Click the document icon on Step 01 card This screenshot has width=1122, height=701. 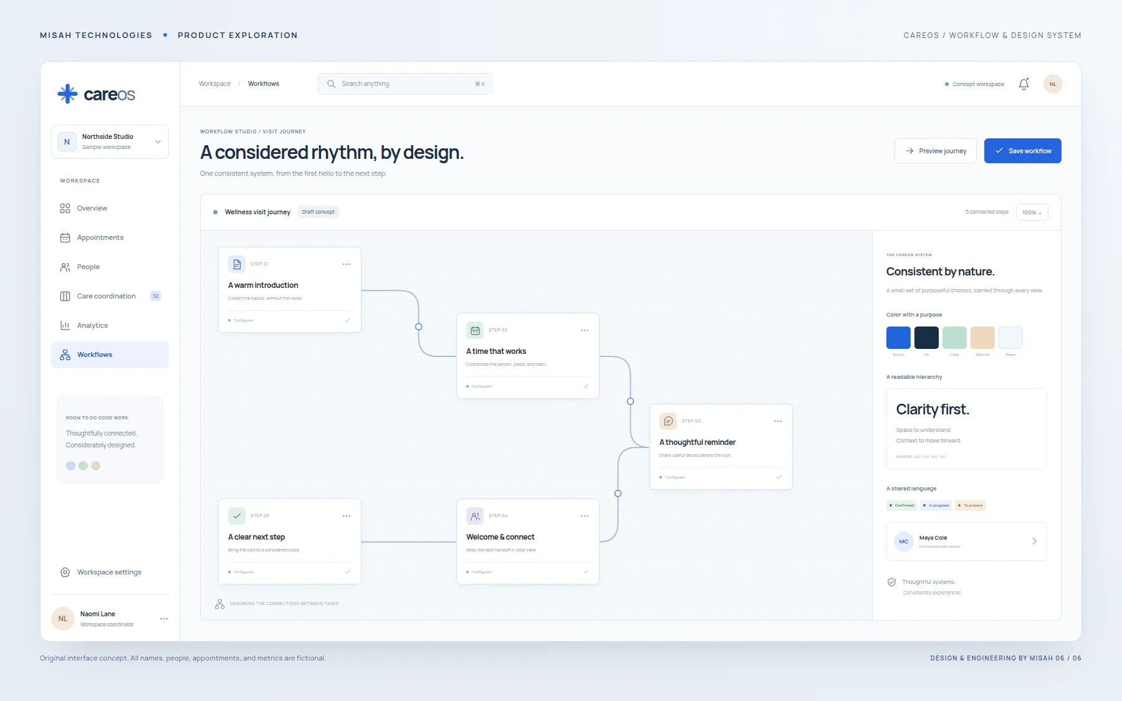(x=237, y=264)
